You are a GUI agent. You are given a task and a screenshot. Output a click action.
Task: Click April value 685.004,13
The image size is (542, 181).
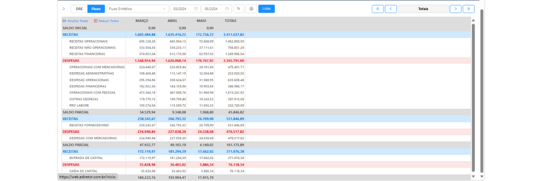tap(178, 41)
